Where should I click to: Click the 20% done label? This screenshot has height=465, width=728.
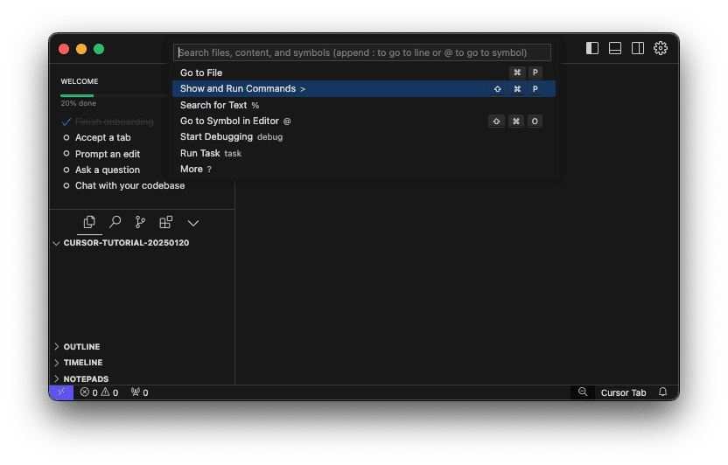tap(79, 103)
